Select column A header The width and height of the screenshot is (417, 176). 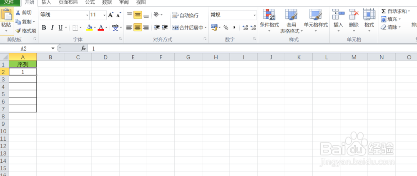click(23, 57)
